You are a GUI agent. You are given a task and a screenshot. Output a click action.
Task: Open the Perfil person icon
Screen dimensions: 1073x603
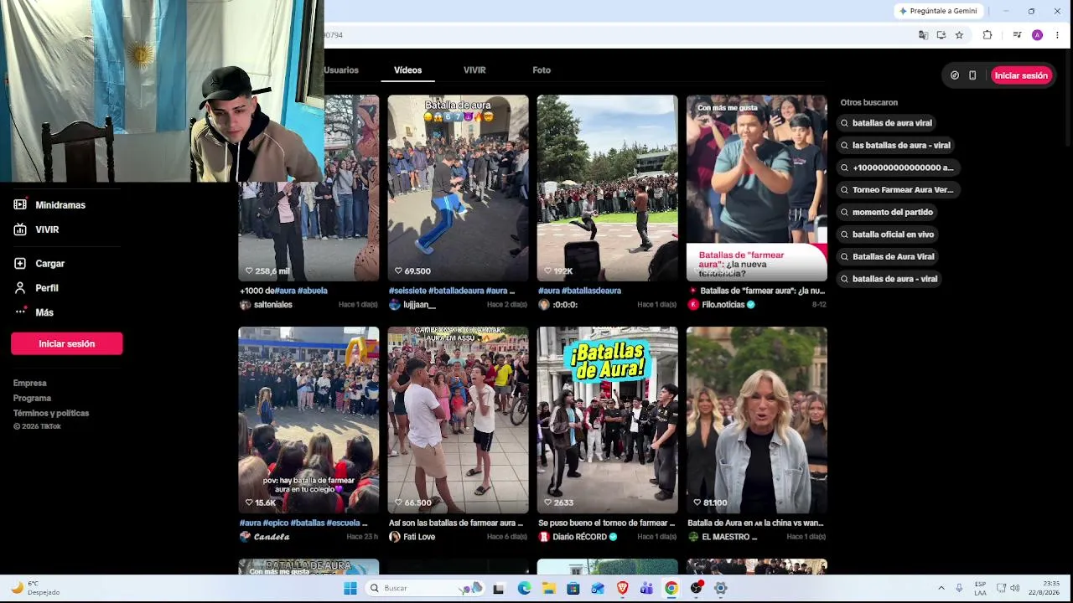click(20, 287)
